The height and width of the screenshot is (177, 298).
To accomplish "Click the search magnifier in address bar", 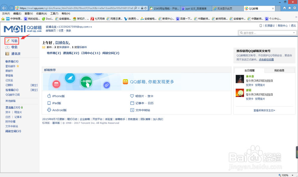I will click(136, 8).
